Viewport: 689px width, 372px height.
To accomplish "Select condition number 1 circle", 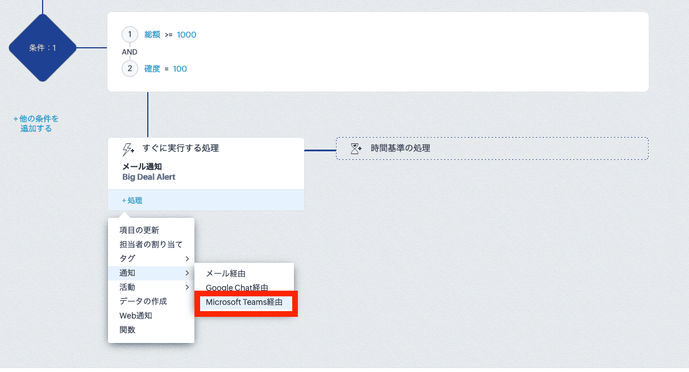I will (x=130, y=35).
